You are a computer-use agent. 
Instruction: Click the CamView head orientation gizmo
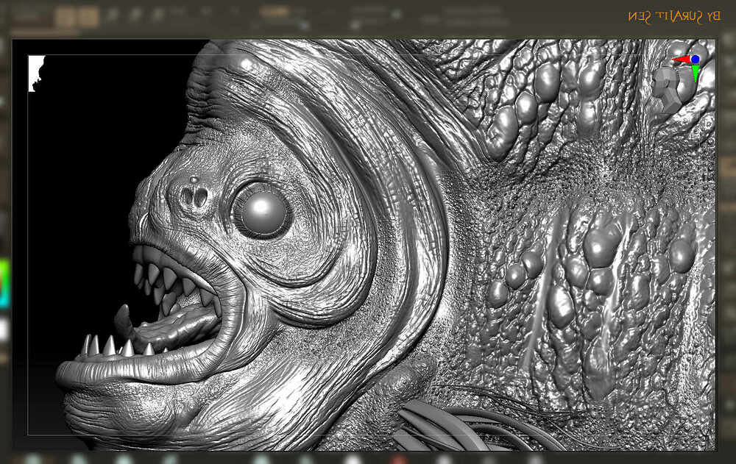pos(668,90)
